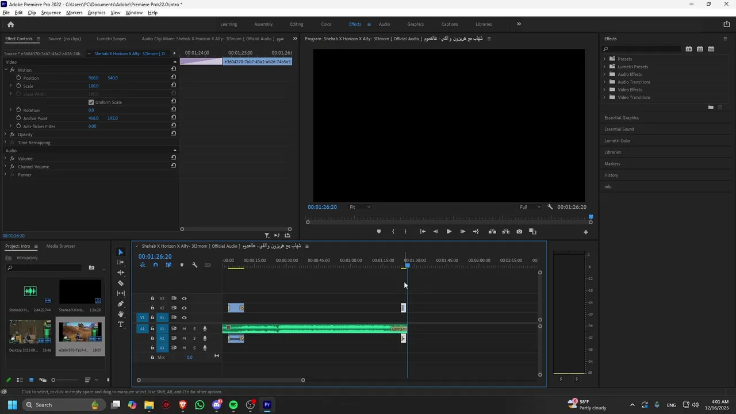The height and width of the screenshot is (414, 736).
Task: Click New Bin icon in Project panel
Action: pyautogui.click(x=91, y=268)
